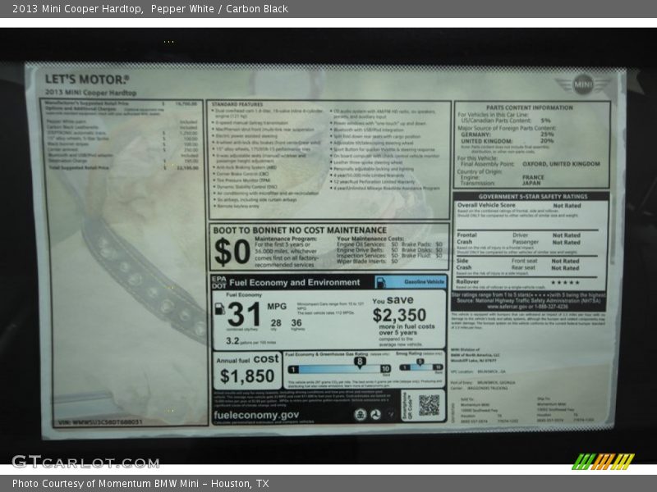Click the '36' highway MPG value
Screen dimensions: 657x492
pyautogui.click(x=296, y=323)
